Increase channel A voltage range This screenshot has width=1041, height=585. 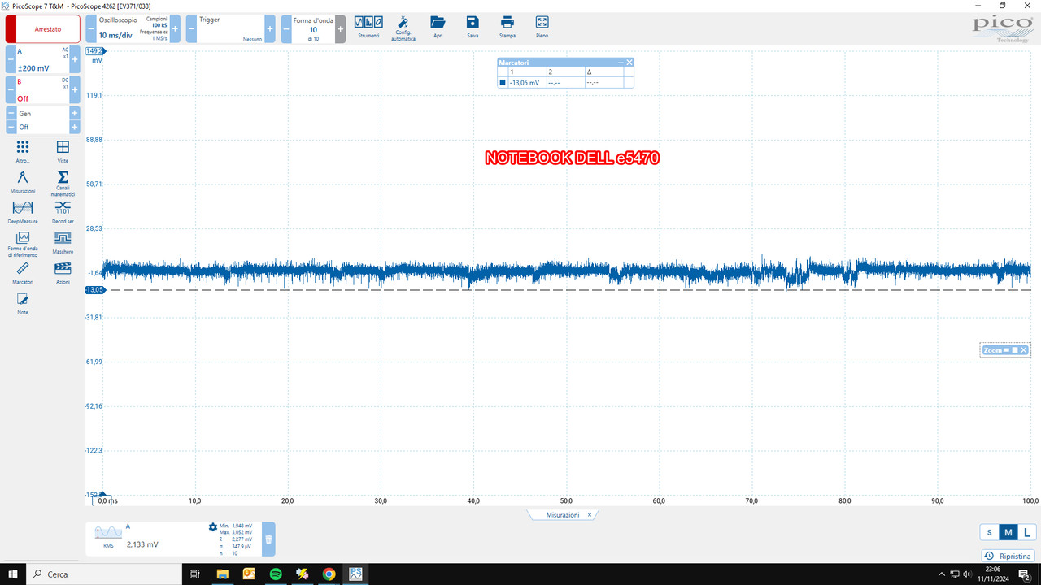point(75,59)
